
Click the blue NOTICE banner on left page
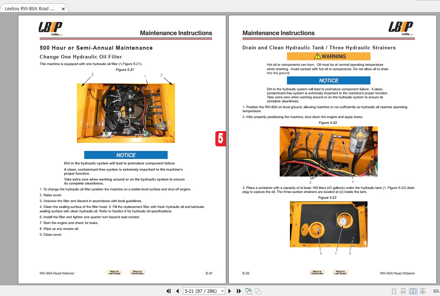click(x=126, y=155)
